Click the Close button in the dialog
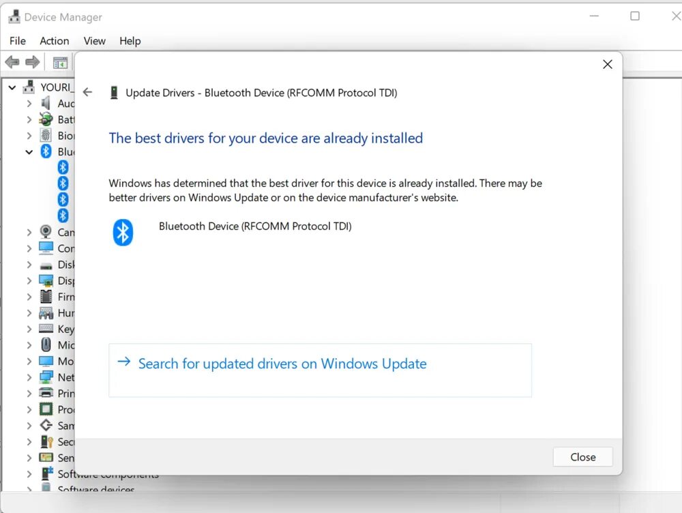Viewport: 682px width, 513px height. (x=583, y=457)
